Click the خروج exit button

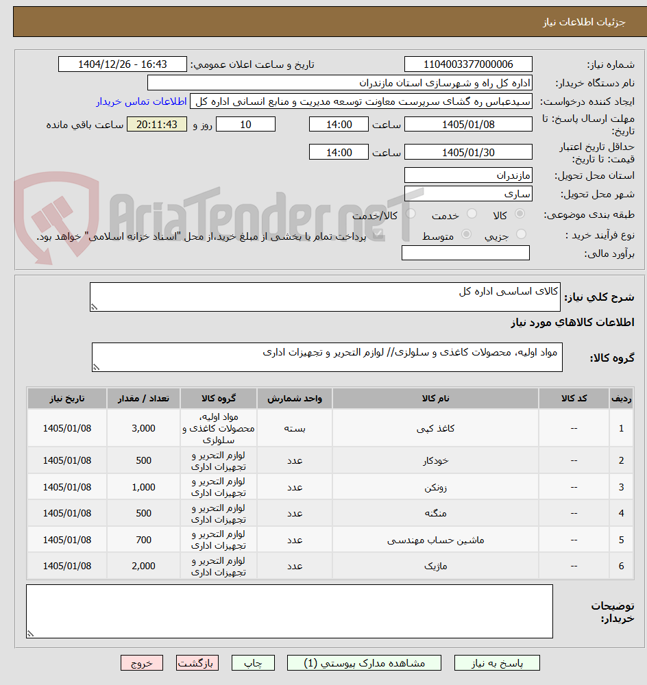pos(142,662)
